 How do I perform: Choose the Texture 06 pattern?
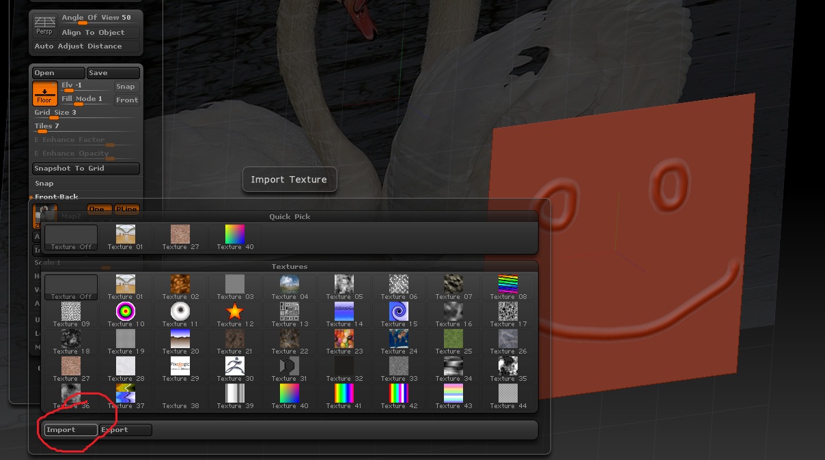(399, 287)
